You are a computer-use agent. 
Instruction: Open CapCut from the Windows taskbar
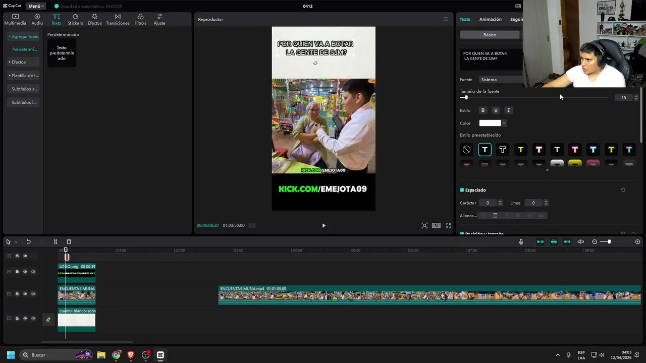point(160,355)
